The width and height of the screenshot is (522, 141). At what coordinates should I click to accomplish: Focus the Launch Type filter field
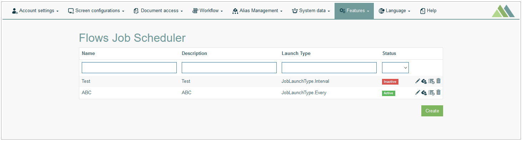329,68
